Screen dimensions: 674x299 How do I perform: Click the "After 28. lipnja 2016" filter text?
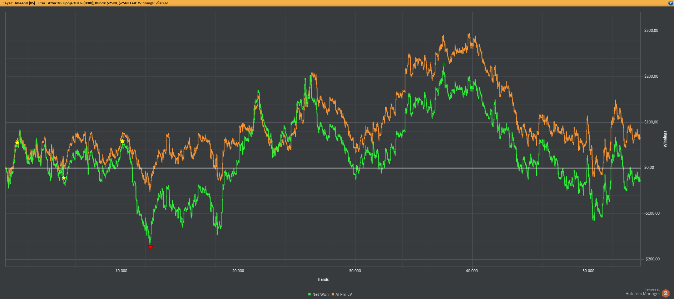point(65,3)
